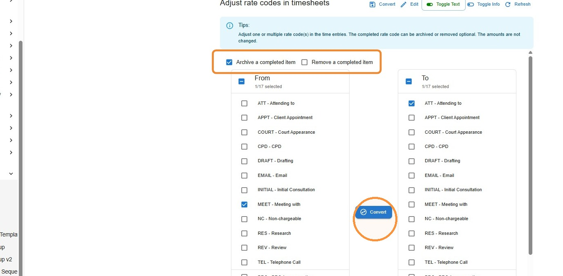563x276 pixels.
Task: Check CPD - CPD in From list
Action: click(244, 147)
